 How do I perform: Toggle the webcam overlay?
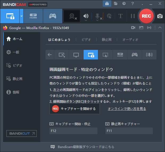pyautogui.click(x=72, y=16)
